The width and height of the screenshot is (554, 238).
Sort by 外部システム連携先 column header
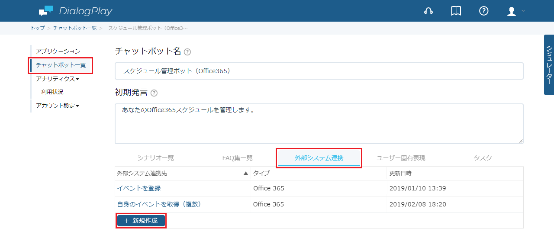183,174
